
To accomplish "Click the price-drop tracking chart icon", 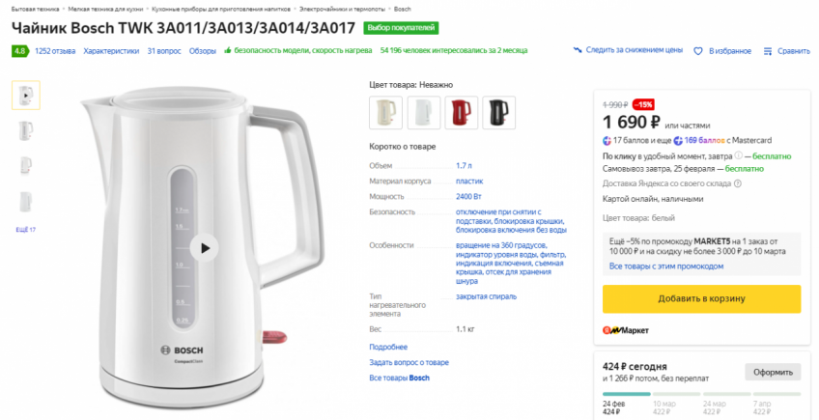I will click(577, 50).
